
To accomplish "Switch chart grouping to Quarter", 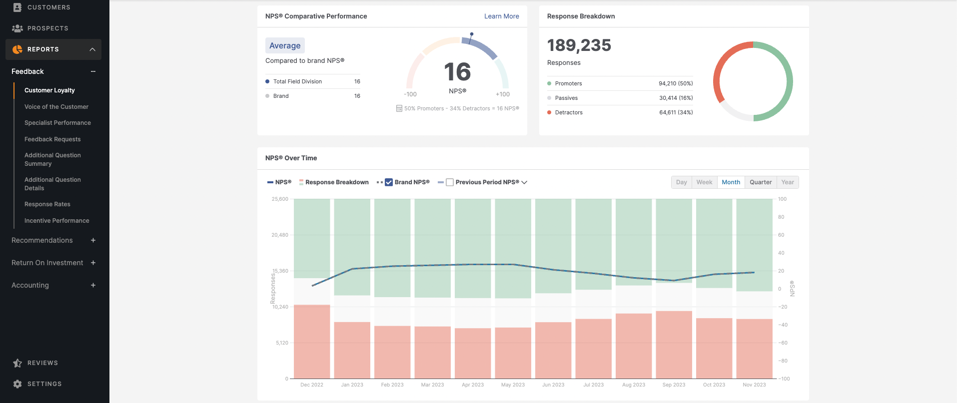I will pos(760,182).
